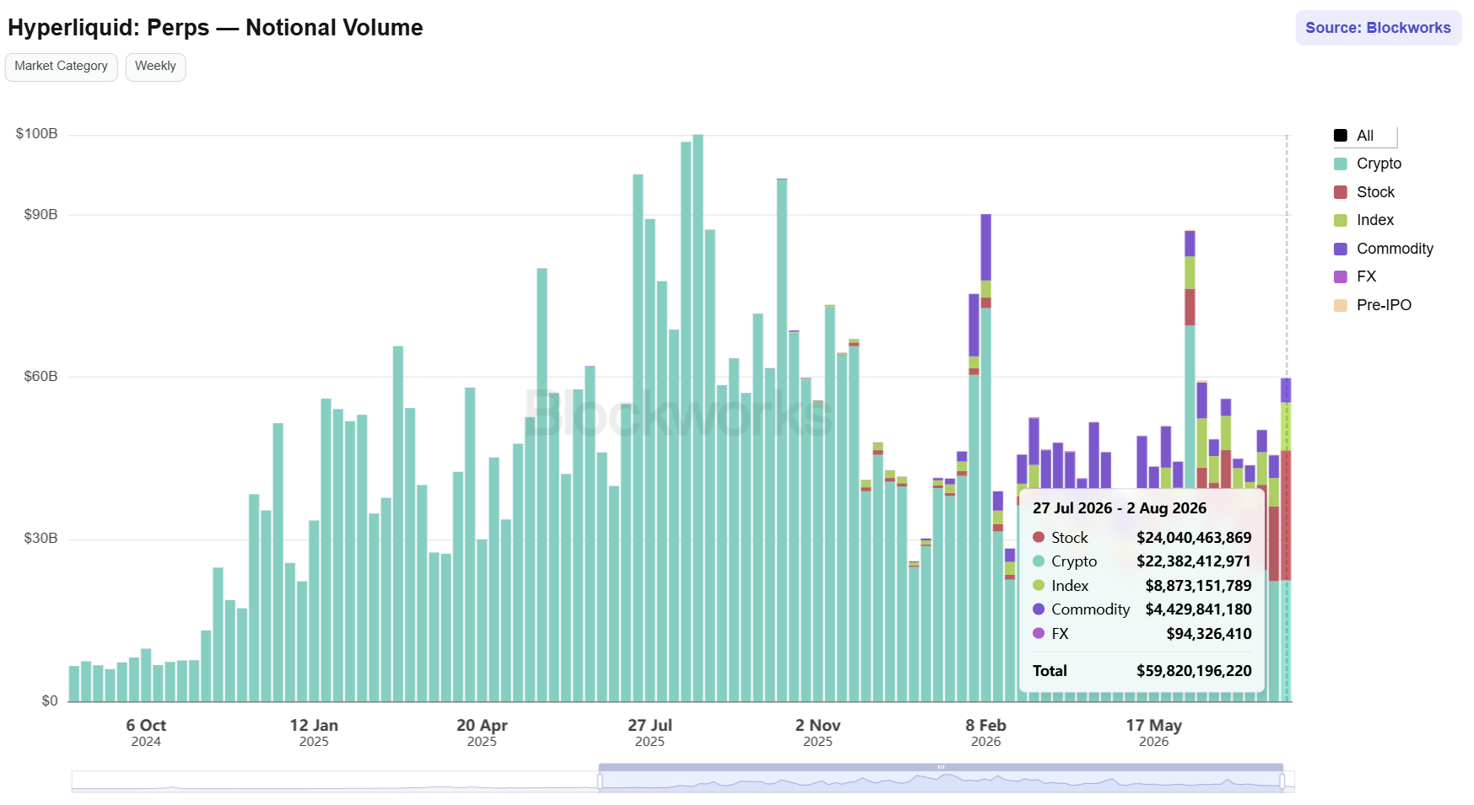Click the '27 Jul 2025' x-axis label
Image resolution: width=1474 pixels, height=805 pixels.
pos(650,733)
